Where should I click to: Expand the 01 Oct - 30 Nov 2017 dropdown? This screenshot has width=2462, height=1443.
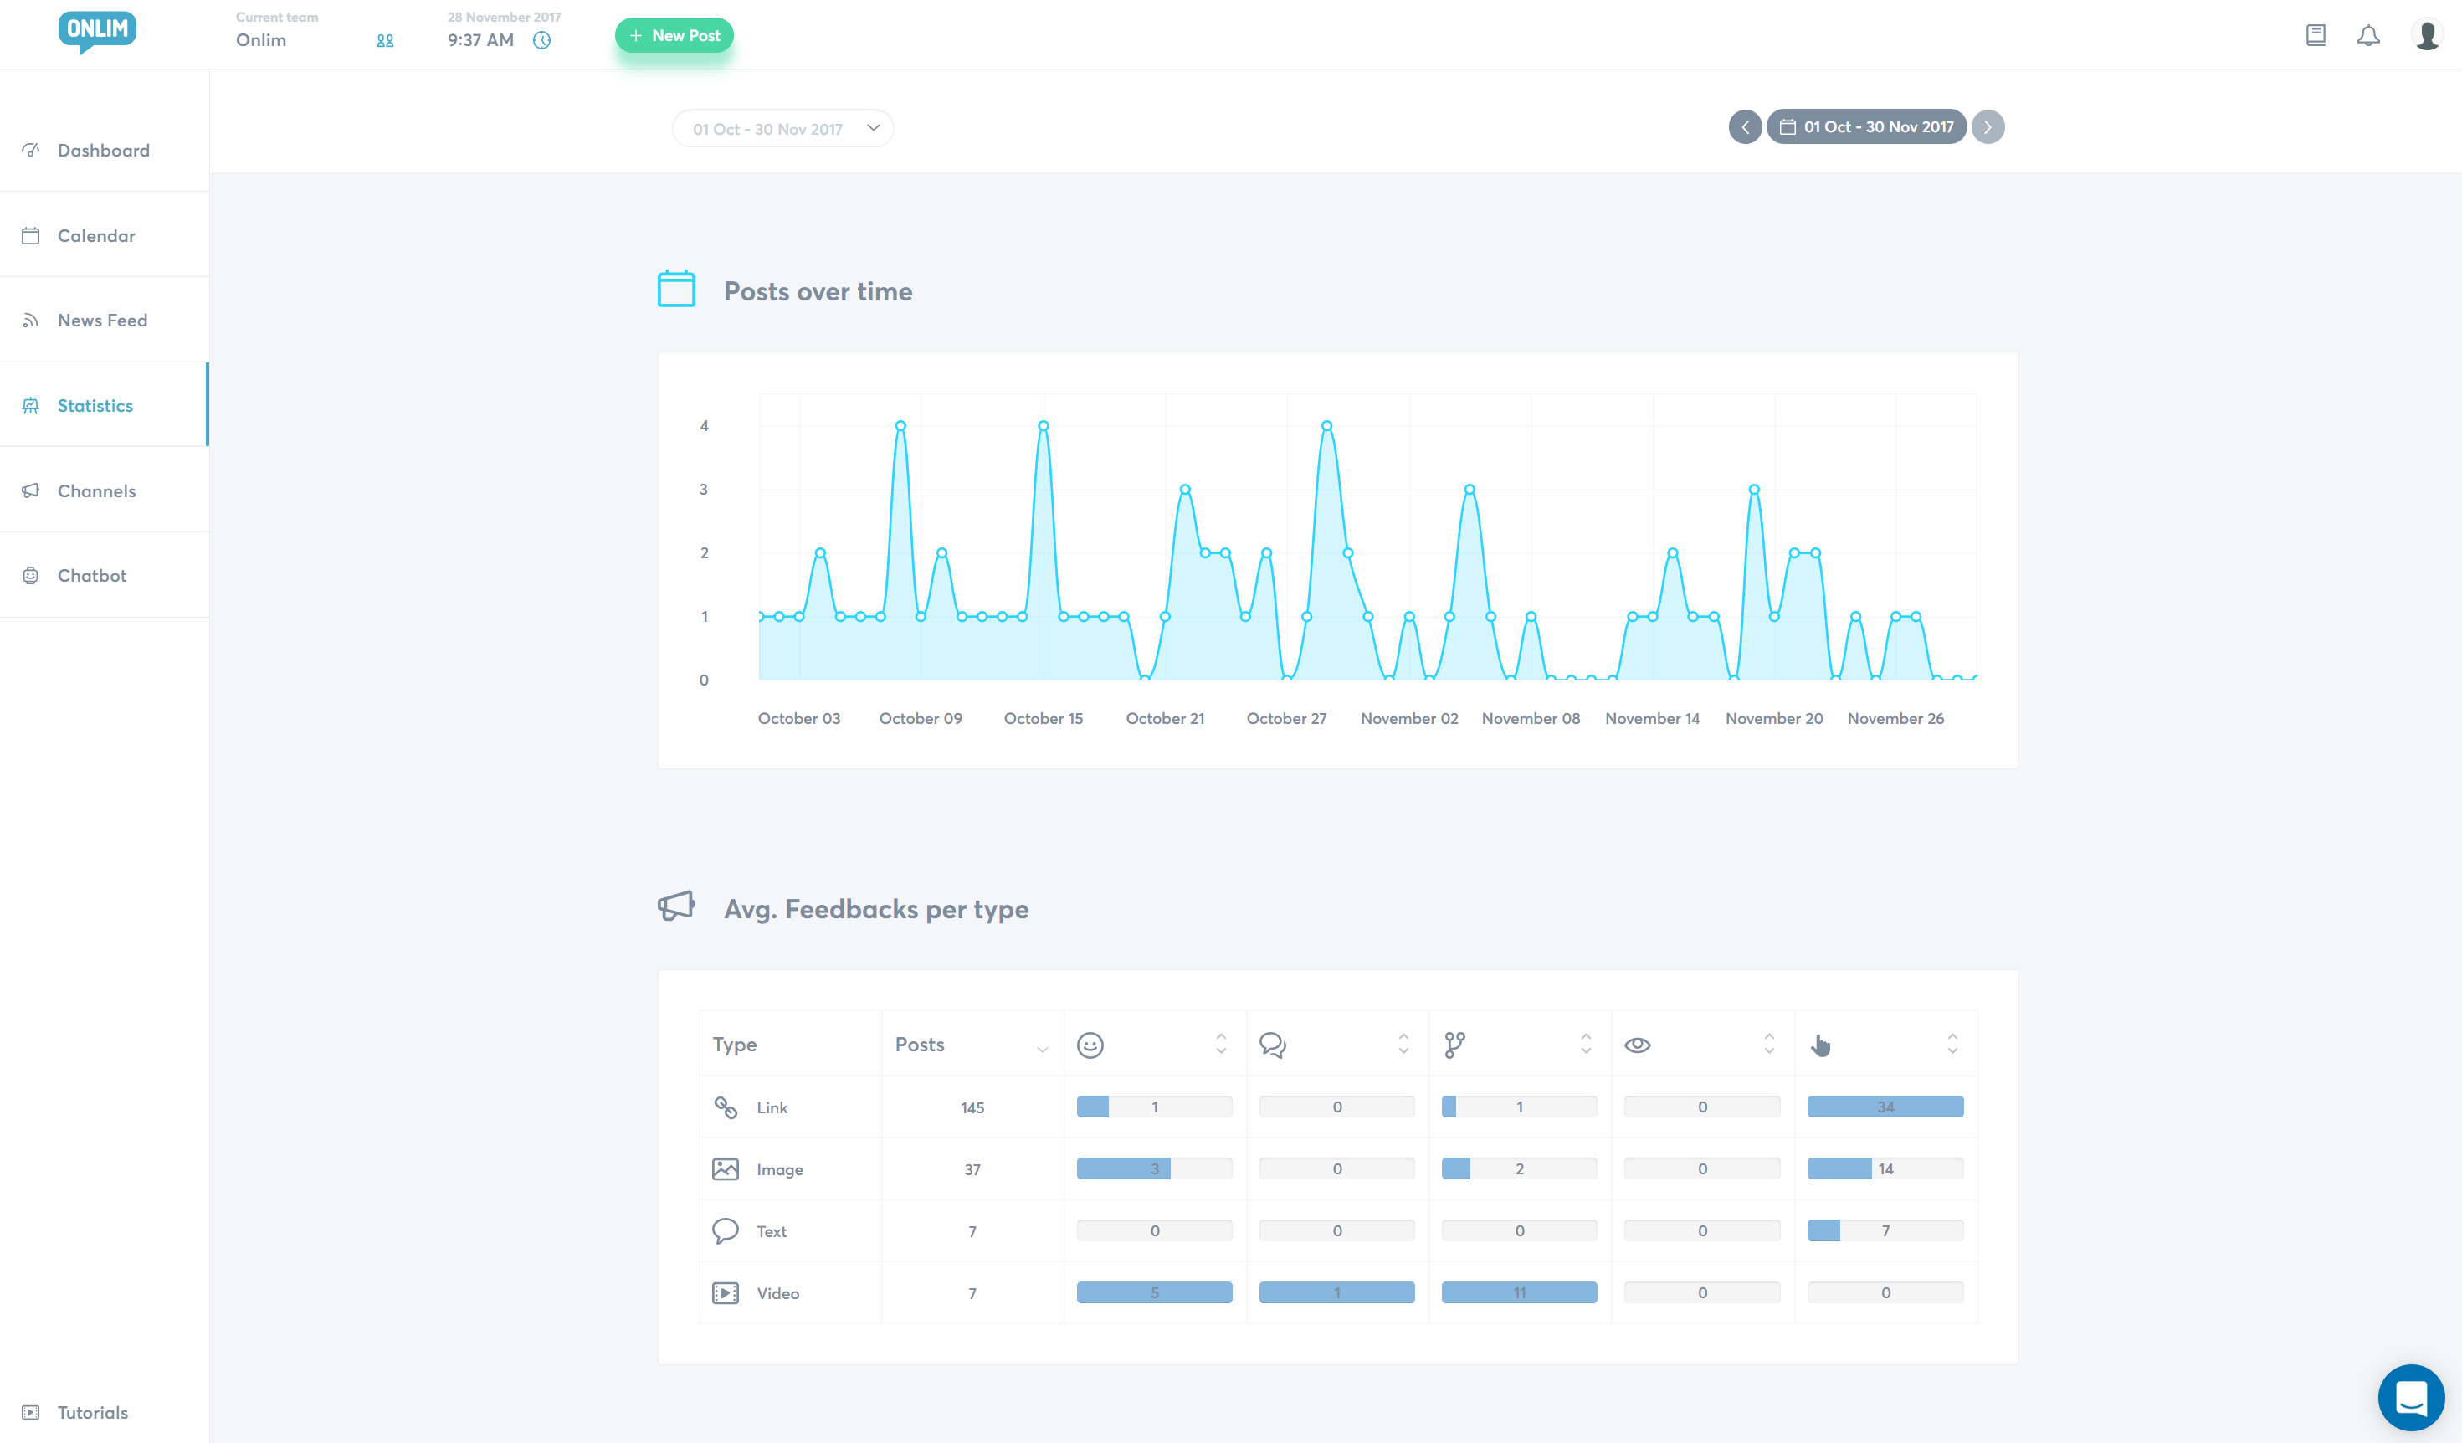click(x=782, y=129)
